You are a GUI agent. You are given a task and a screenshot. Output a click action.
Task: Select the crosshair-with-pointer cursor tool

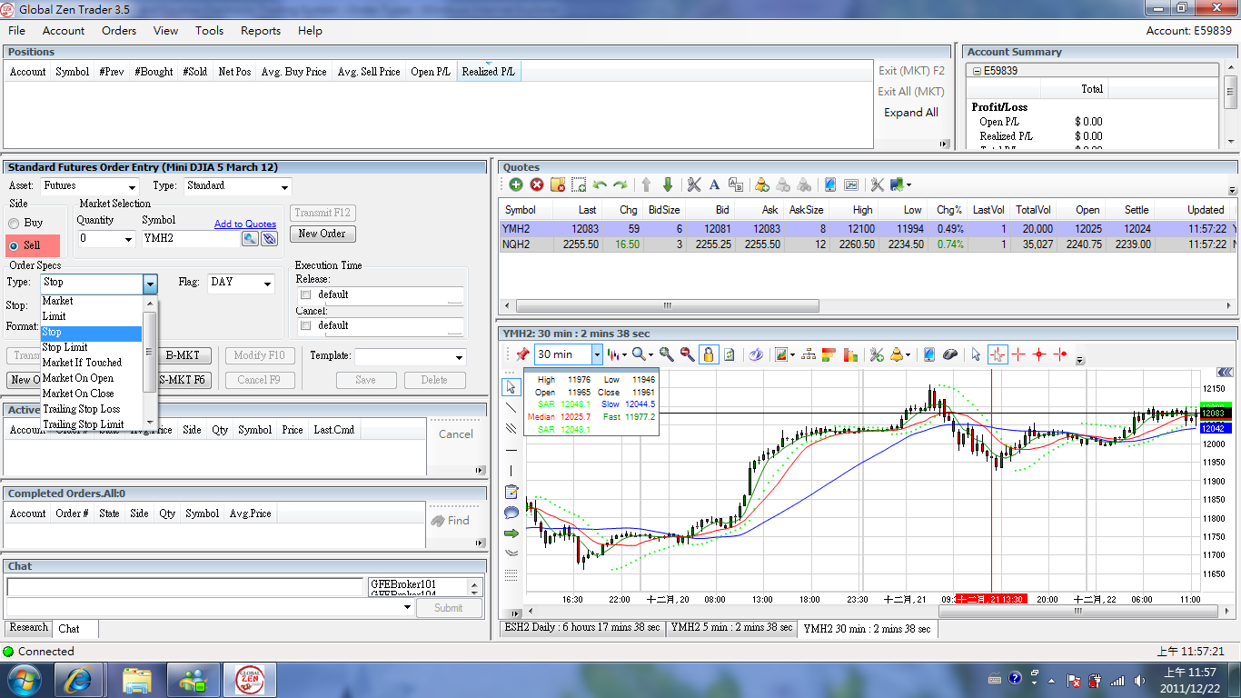[998, 354]
